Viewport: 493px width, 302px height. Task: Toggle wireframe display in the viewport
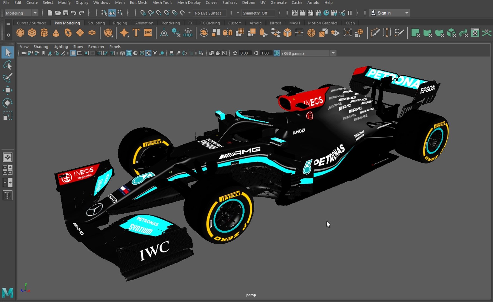click(122, 53)
